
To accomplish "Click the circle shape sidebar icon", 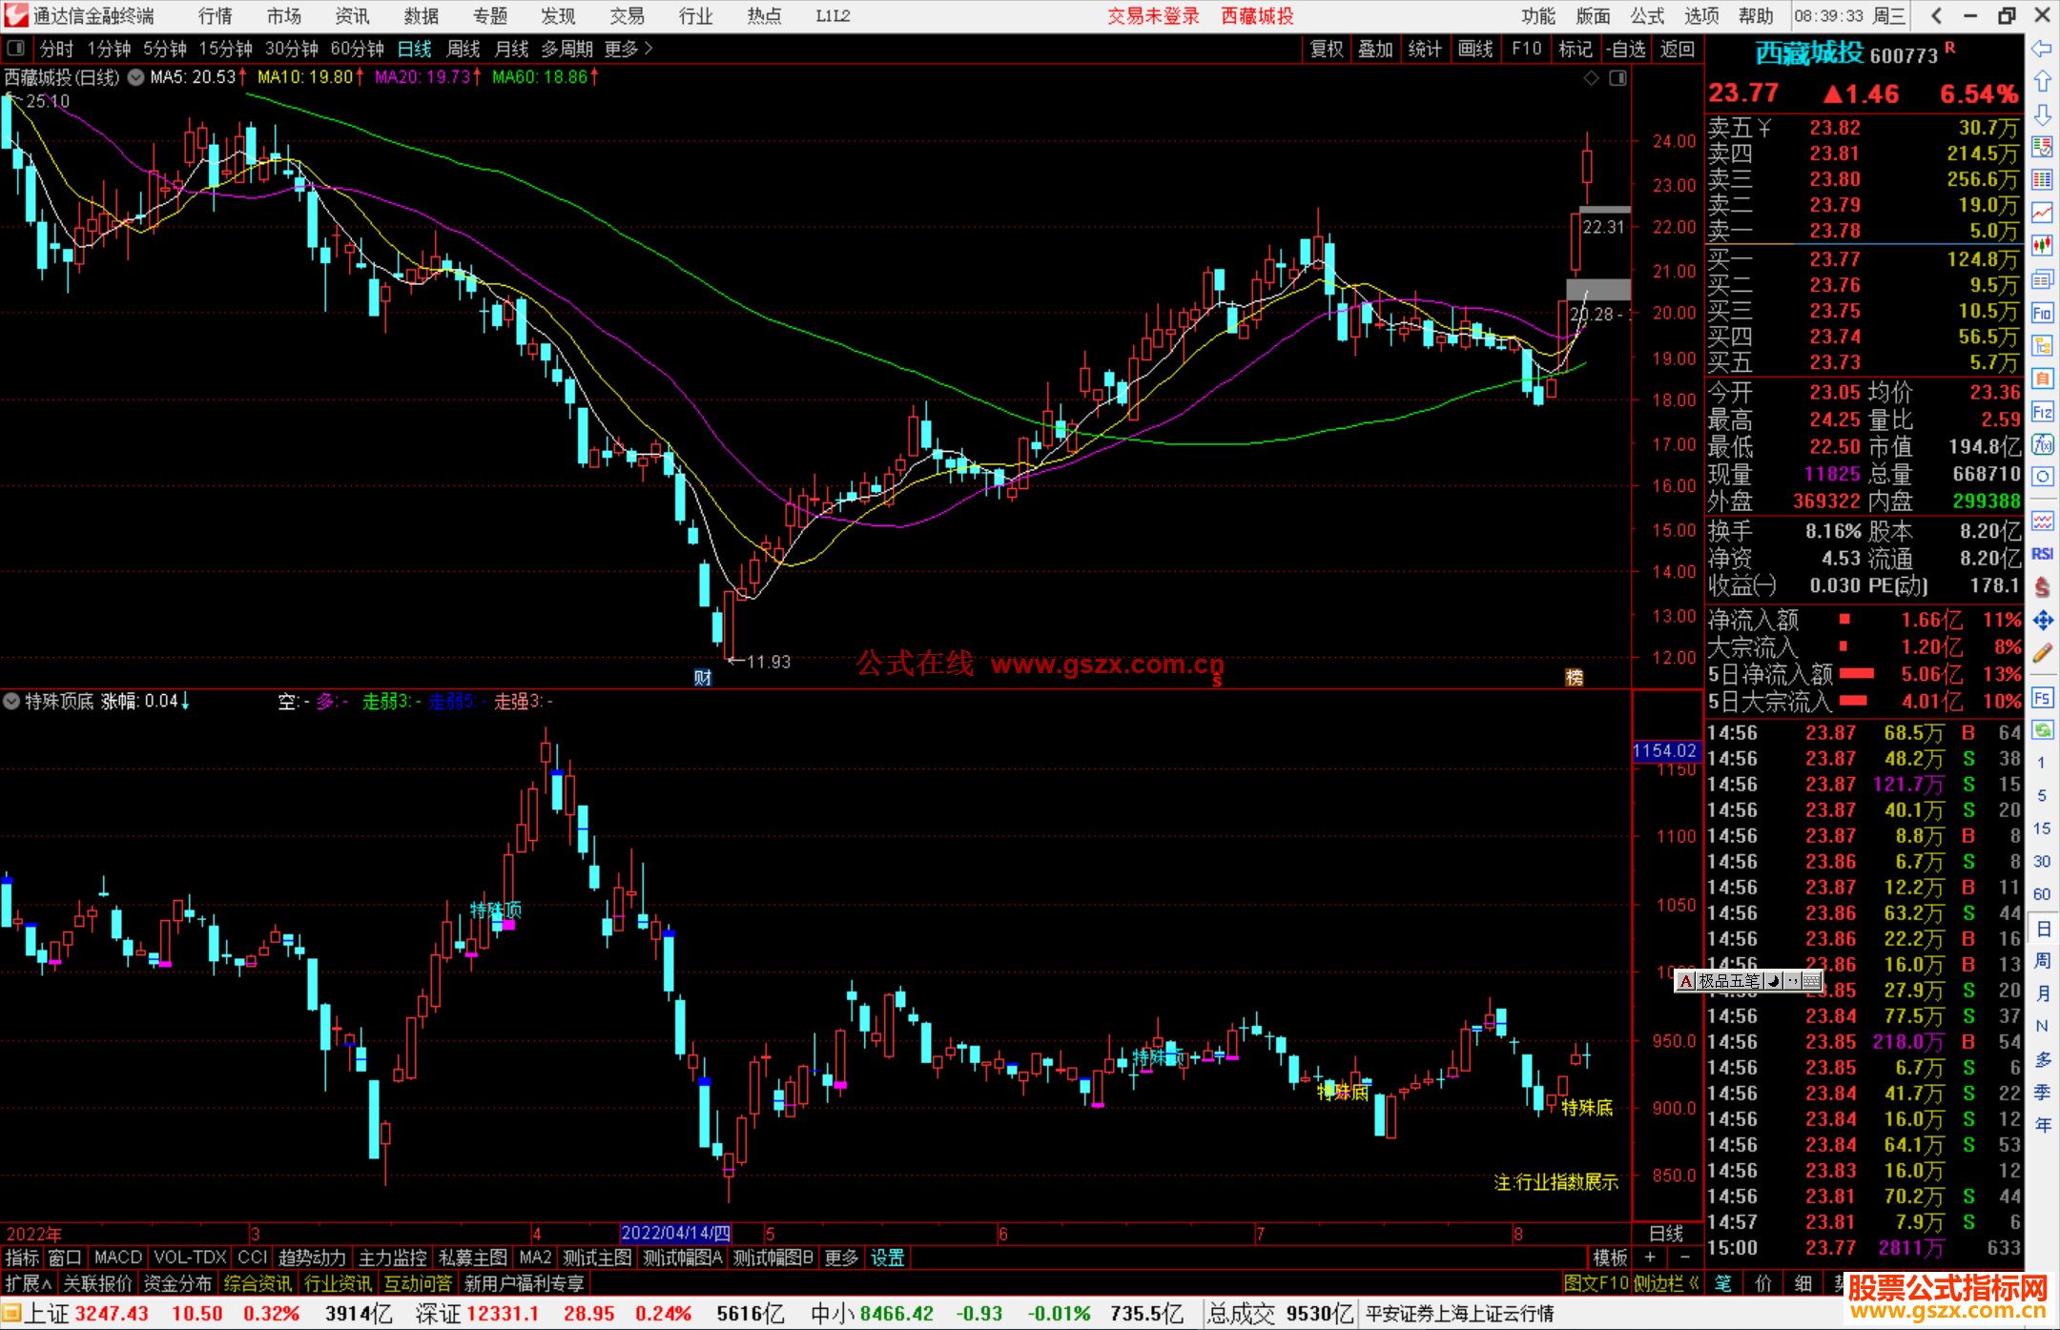I will pos(2042,476).
